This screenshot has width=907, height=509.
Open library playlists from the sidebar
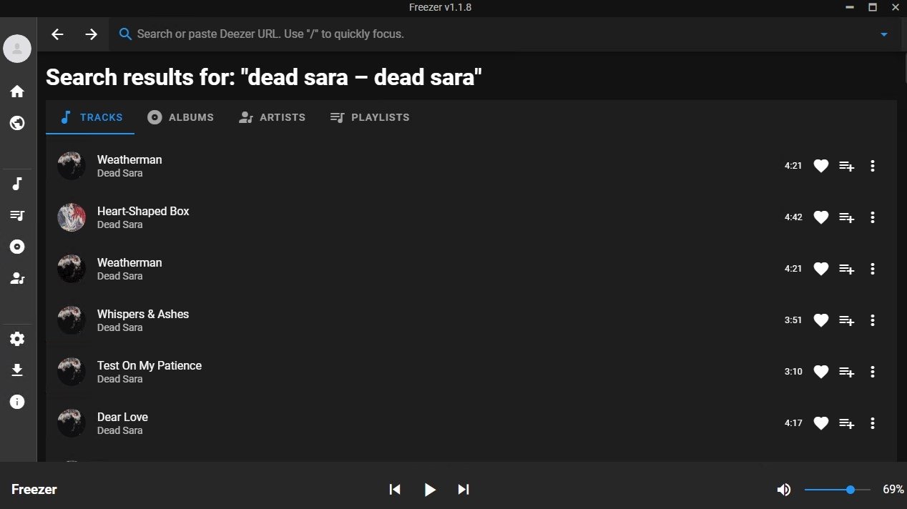pos(17,215)
